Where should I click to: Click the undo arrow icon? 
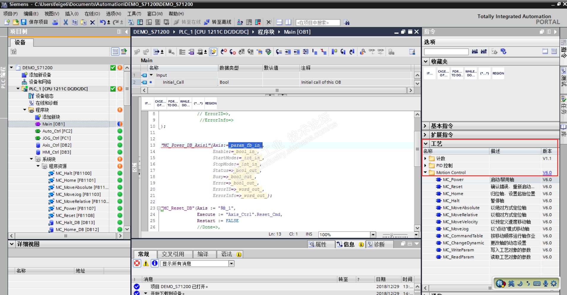pos(102,22)
